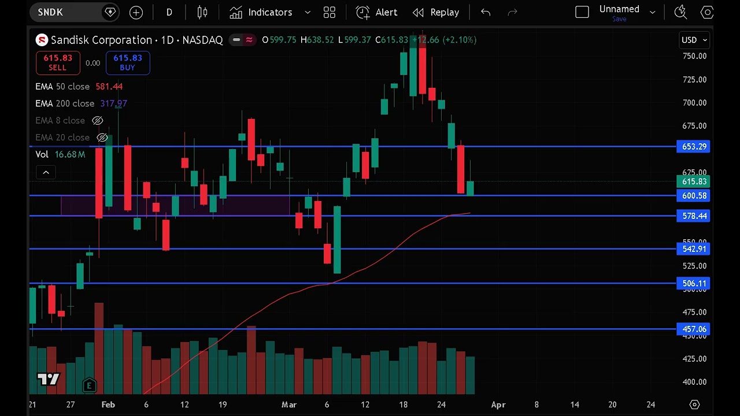Viewport: 740px width, 416px height.
Task: Open the USD currency dropdown
Action: point(694,40)
